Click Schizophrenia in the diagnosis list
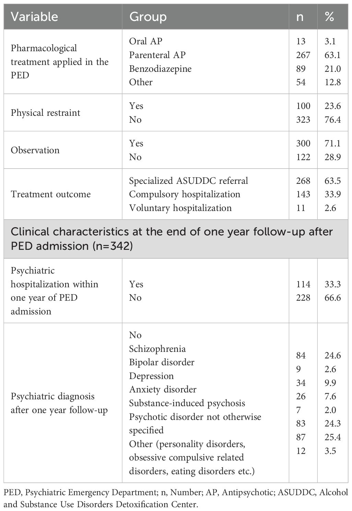Viewport: 352px width, 511px height. pos(157,348)
